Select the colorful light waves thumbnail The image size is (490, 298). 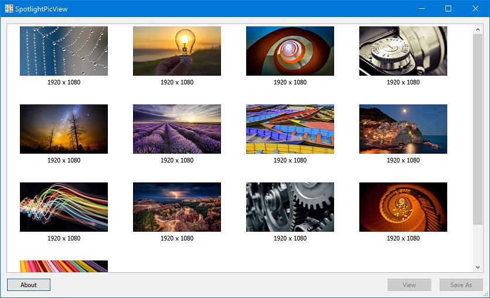pos(64,207)
